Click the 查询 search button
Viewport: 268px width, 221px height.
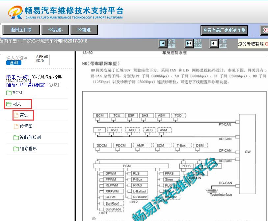(14, 63)
